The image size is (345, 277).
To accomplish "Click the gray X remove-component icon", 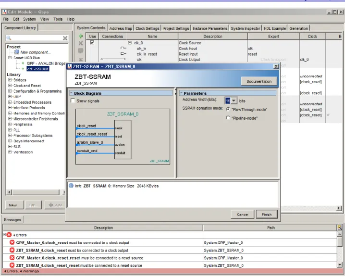I will pos(81,43).
